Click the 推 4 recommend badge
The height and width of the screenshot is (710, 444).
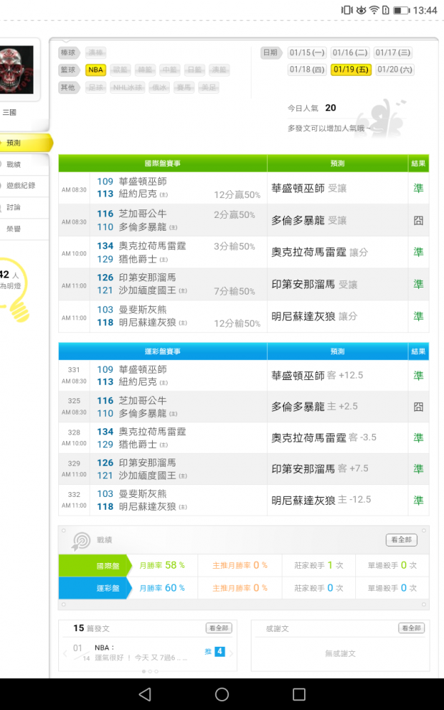click(215, 651)
